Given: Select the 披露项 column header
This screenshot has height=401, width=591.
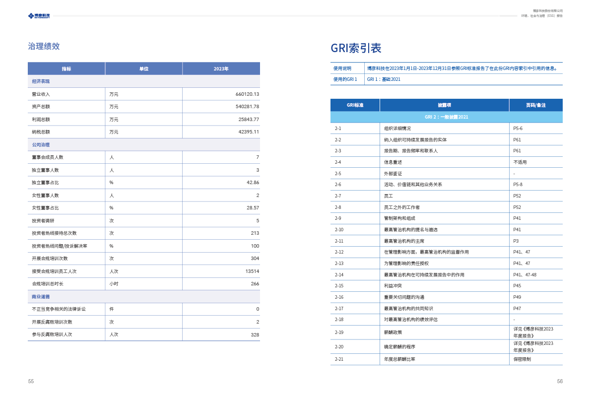Looking at the screenshot, I should point(444,105).
